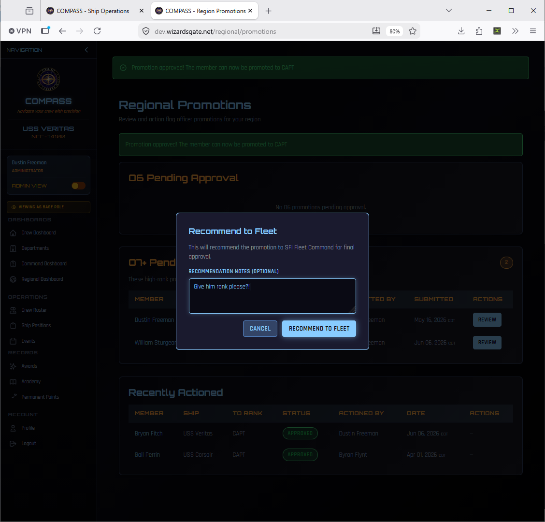545x522 pixels.
Task: Open the browser downloads icon
Action: pos(461,31)
